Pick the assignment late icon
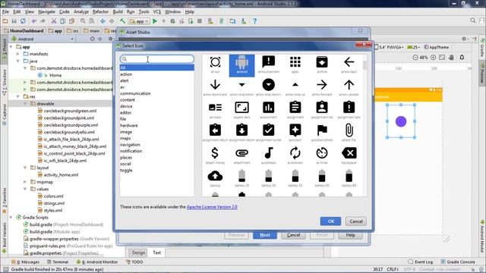The image size is (486, 273). point(349,110)
